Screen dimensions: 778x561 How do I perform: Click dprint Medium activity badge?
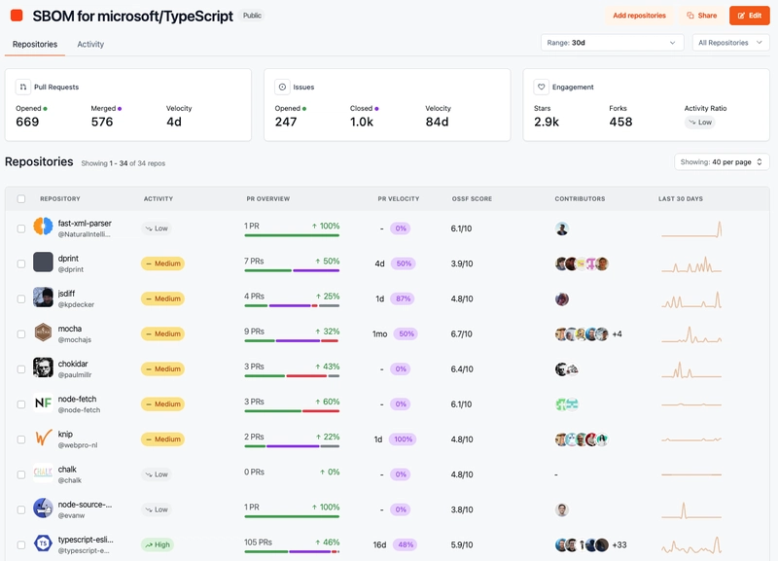[x=162, y=263]
